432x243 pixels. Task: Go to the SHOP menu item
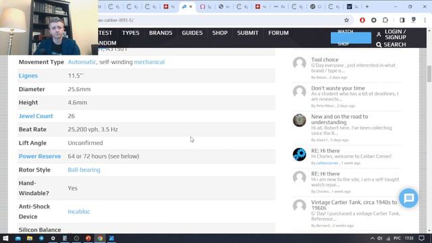220,33
